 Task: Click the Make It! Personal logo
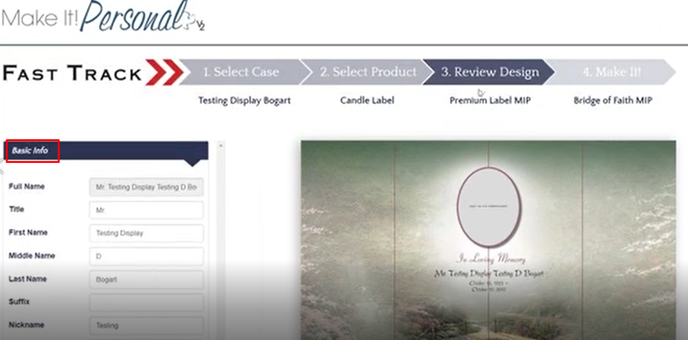(x=103, y=17)
